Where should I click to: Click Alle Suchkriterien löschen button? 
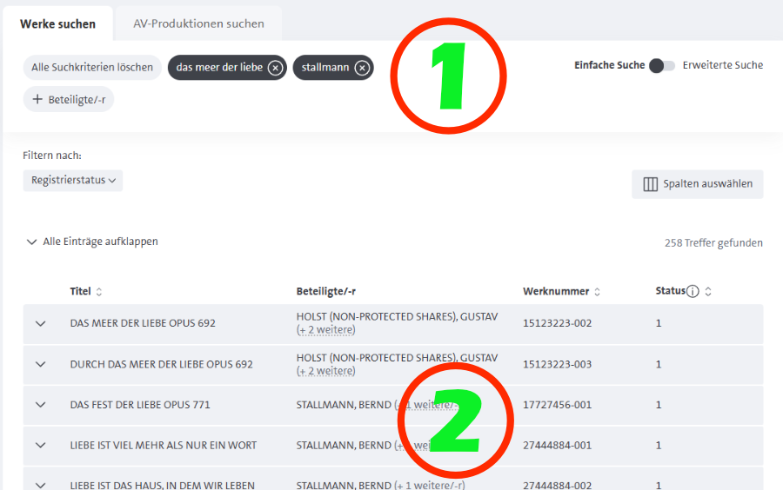(x=92, y=68)
